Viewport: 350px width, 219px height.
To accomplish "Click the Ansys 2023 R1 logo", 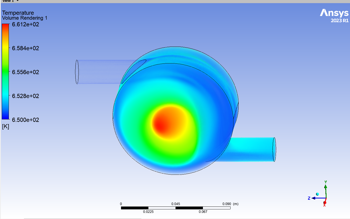I will (334, 16).
